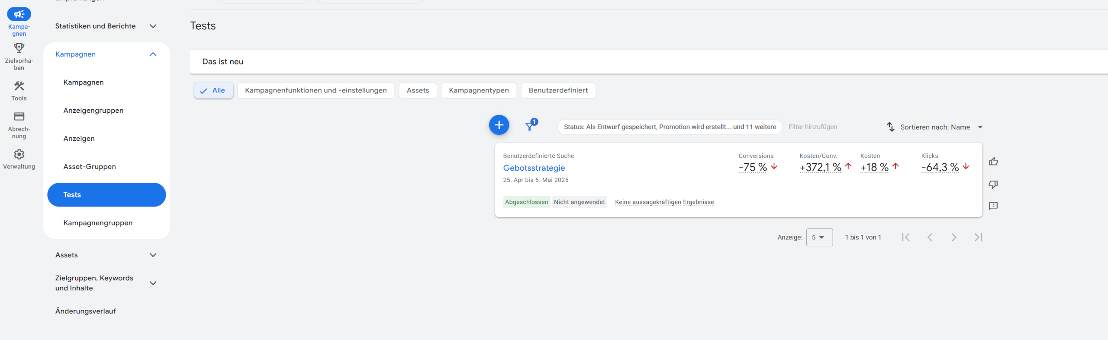Open the Tools wrench icon

tap(19, 86)
